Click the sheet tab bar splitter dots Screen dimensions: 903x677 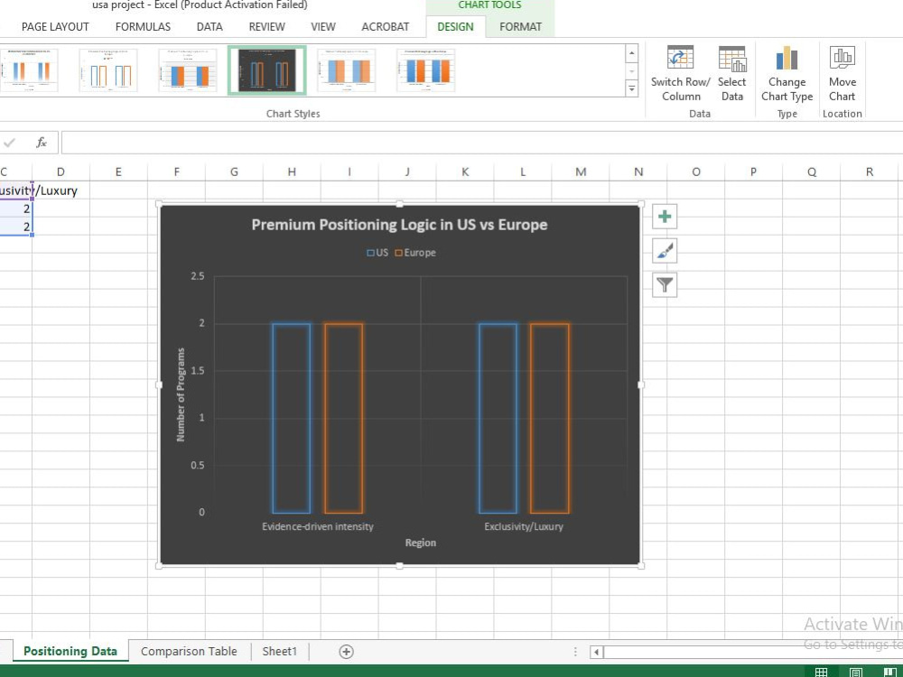574,652
